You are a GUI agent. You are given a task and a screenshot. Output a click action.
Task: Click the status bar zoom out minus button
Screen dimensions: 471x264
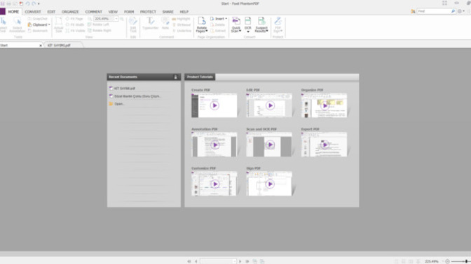tap(447, 261)
